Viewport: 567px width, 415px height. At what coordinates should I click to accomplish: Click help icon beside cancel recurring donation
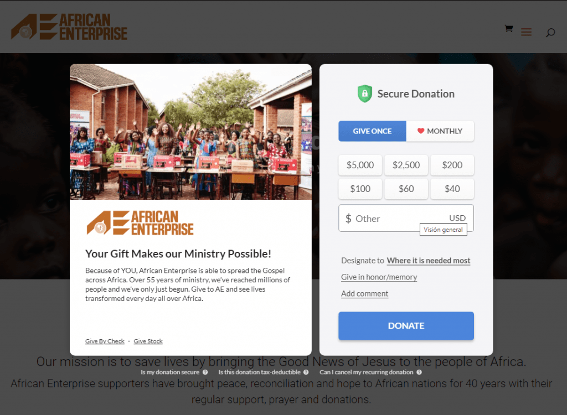419,372
